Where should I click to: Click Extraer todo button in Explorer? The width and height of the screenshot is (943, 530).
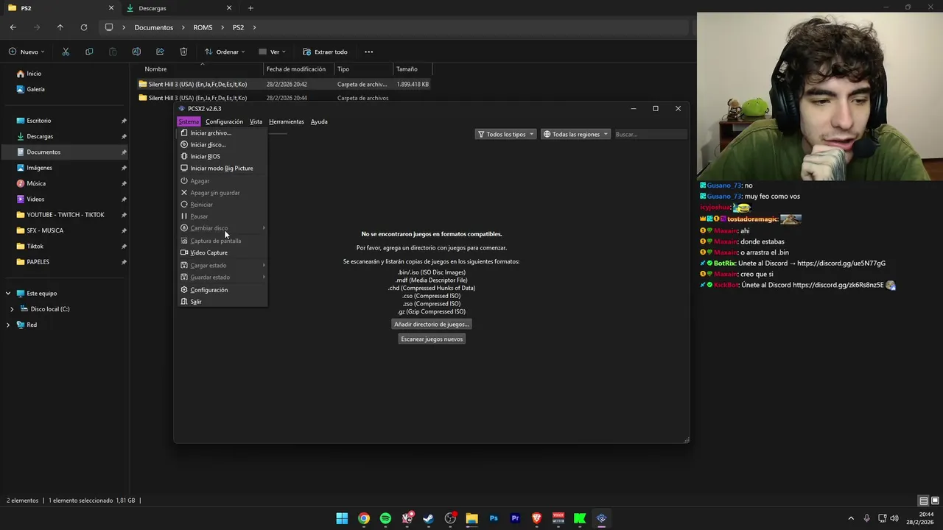click(x=325, y=52)
